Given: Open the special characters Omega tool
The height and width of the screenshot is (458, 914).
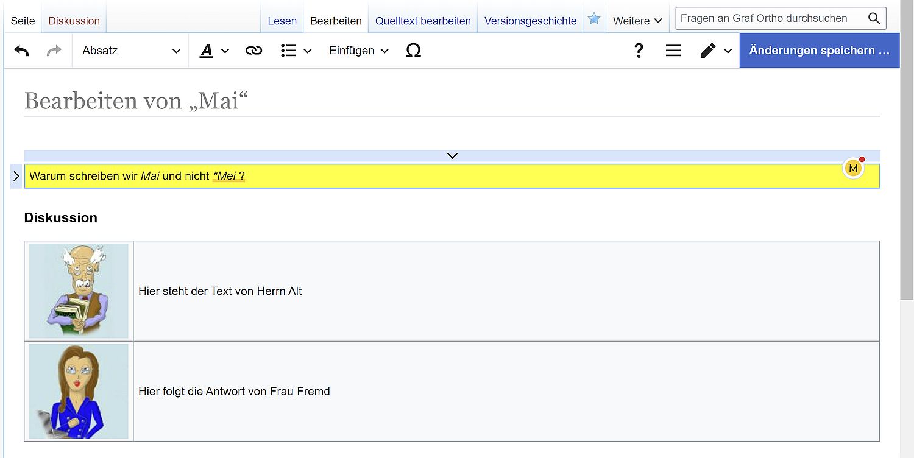Looking at the screenshot, I should [413, 51].
